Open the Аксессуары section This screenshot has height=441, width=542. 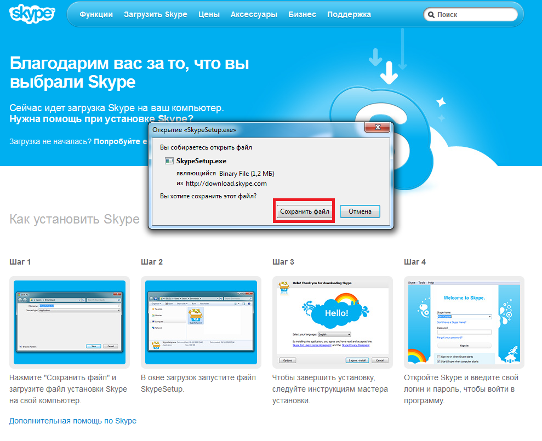point(254,14)
